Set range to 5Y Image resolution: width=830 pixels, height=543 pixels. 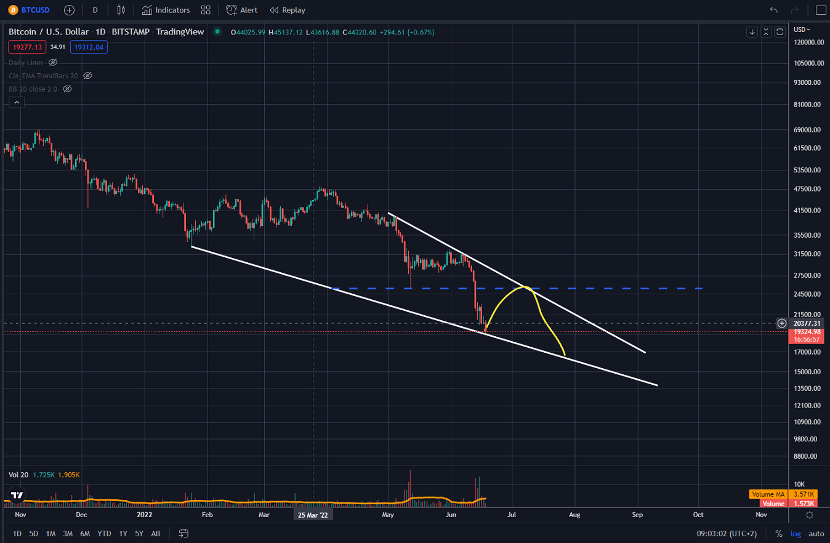pos(139,534)
